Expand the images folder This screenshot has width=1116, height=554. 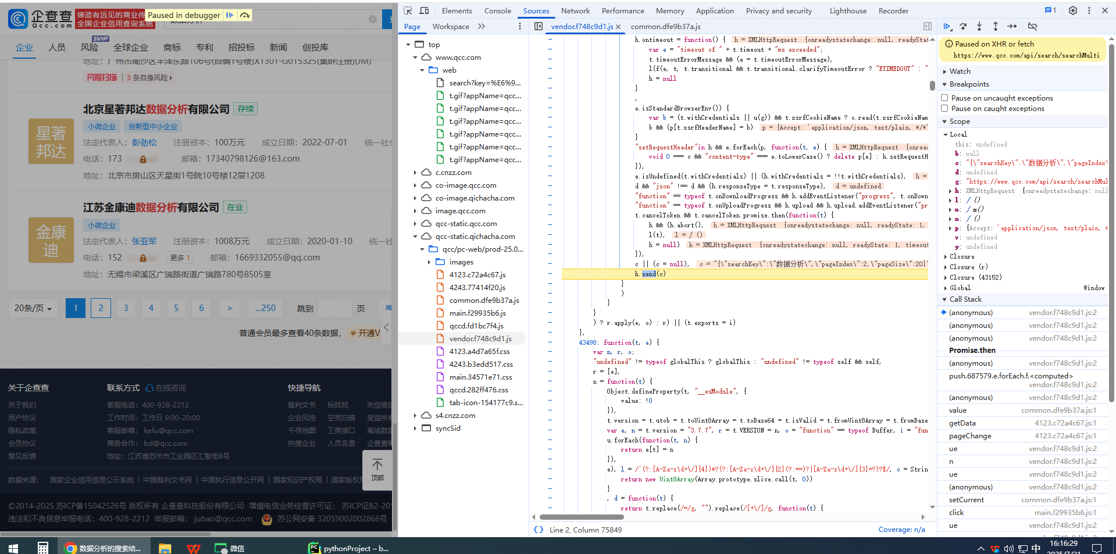pyautogui.click(x=429, y=262)
